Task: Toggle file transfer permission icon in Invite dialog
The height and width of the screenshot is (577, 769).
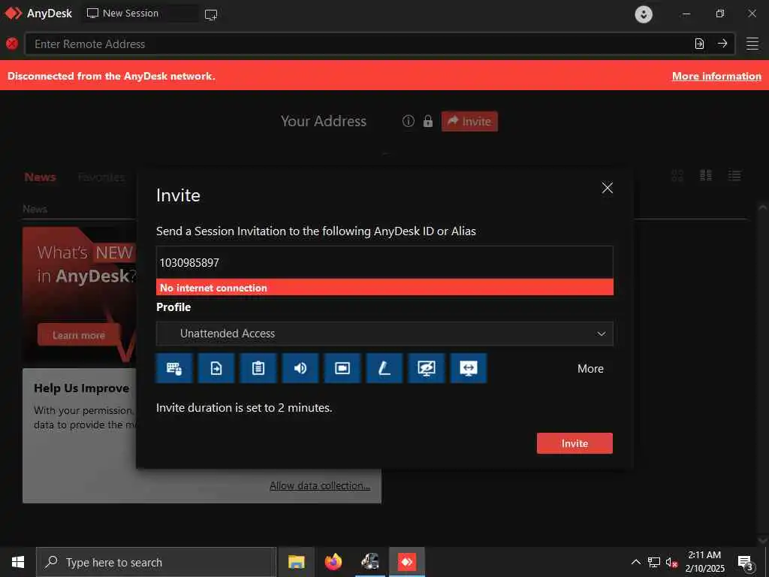Action: (x=216, y=368)
